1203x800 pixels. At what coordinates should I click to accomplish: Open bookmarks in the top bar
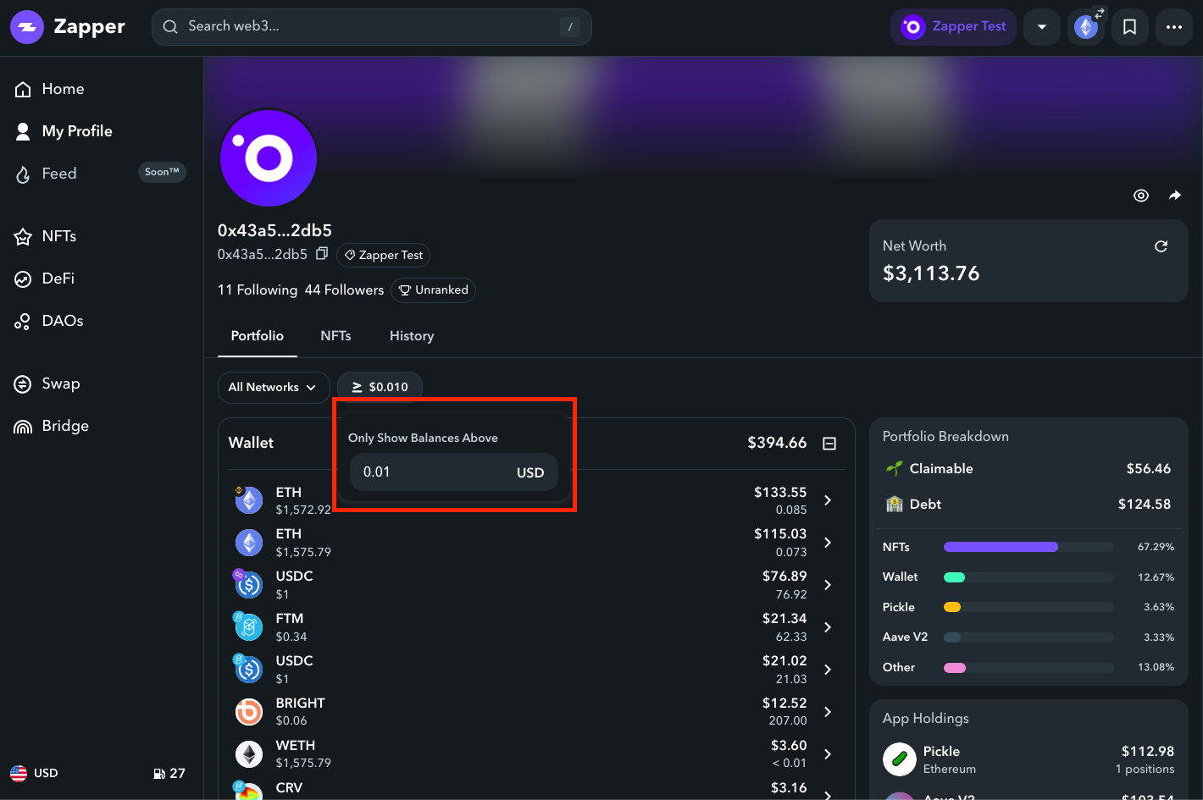point(1129,26)
